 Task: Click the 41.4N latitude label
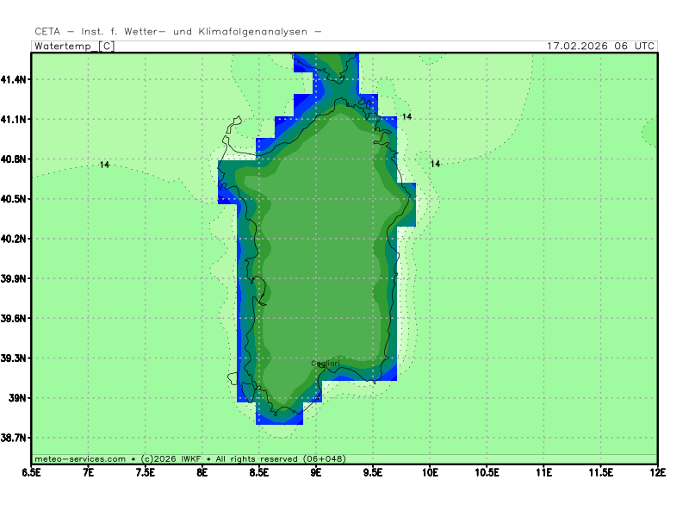[15, 79]
